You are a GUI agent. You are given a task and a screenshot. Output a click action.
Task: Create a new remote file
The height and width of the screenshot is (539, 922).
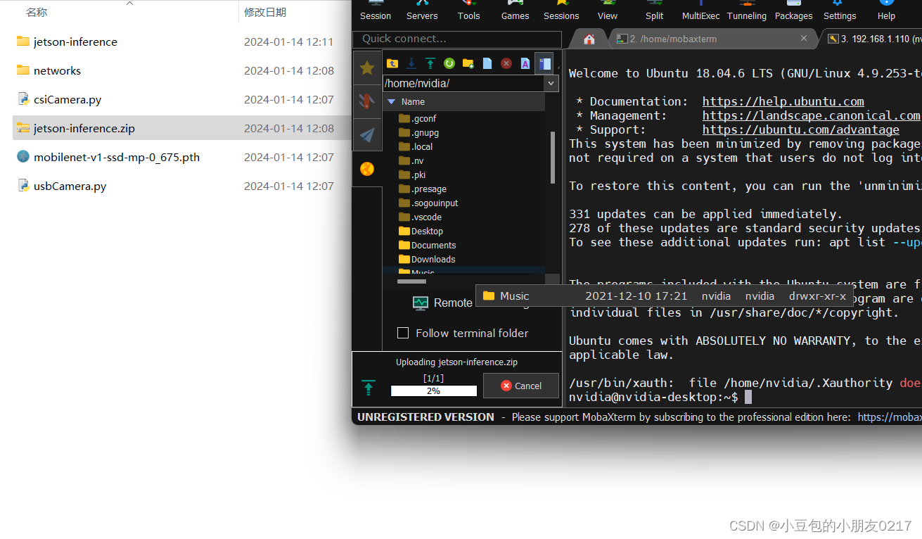pyautogui.click(x=487, y=63)
